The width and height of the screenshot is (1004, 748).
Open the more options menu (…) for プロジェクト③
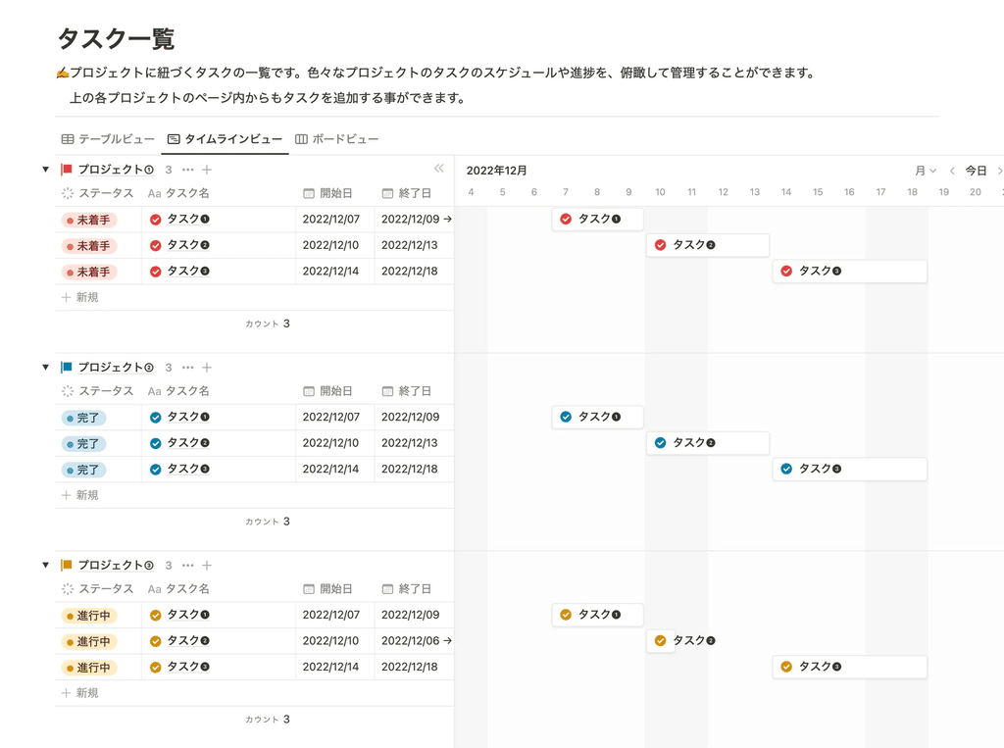pos(187,566)
